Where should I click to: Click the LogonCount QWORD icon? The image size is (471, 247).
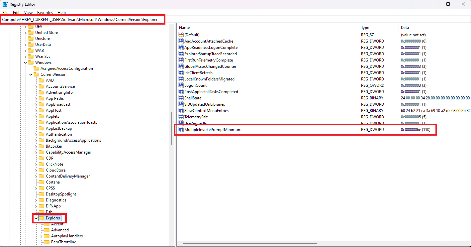pyautogui.click(x=181, y=85)
